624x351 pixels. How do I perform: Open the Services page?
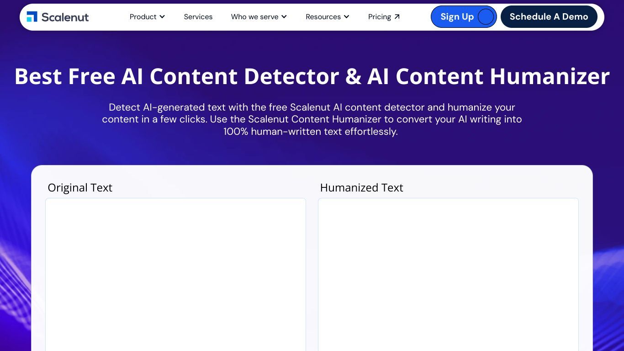point(198,17)
